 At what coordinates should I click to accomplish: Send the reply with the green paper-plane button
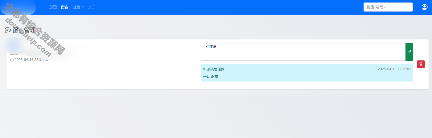409,52
